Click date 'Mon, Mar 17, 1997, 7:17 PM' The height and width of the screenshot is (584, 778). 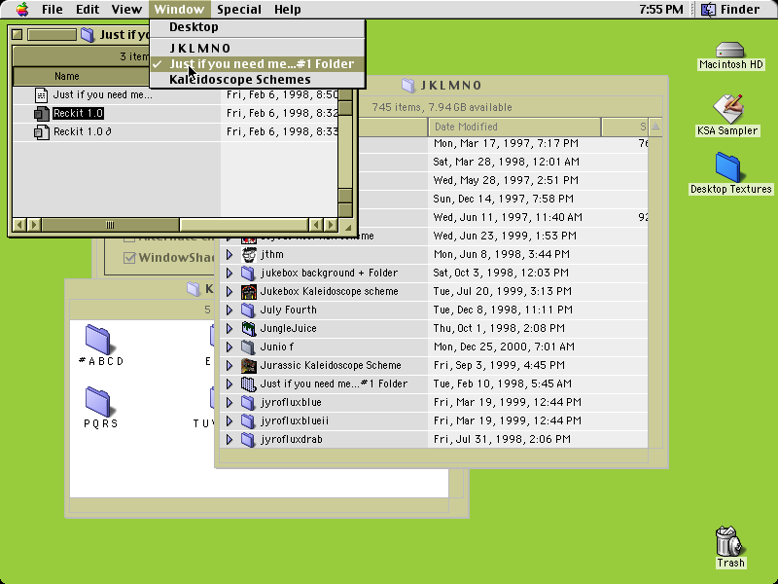(506, 143)
